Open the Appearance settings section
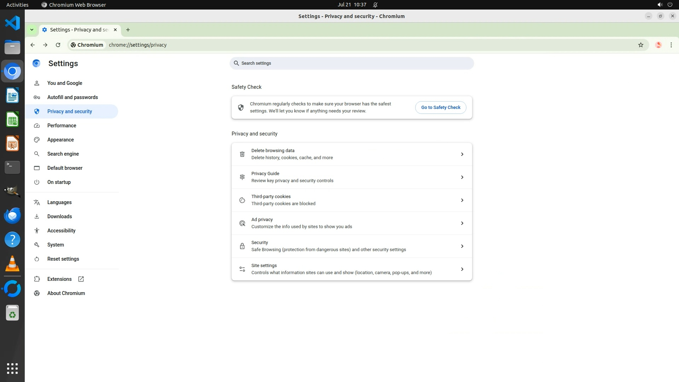The image size is (679, 382). pyautogui.click(x=60, y=140)
